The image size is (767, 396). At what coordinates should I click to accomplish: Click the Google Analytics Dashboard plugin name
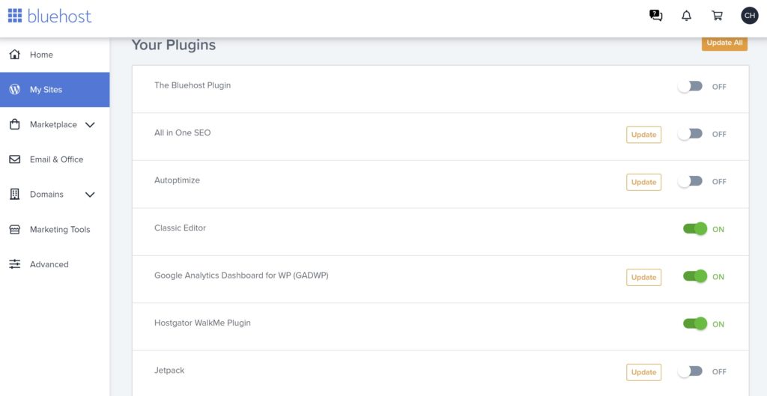[x=241, y=275]
